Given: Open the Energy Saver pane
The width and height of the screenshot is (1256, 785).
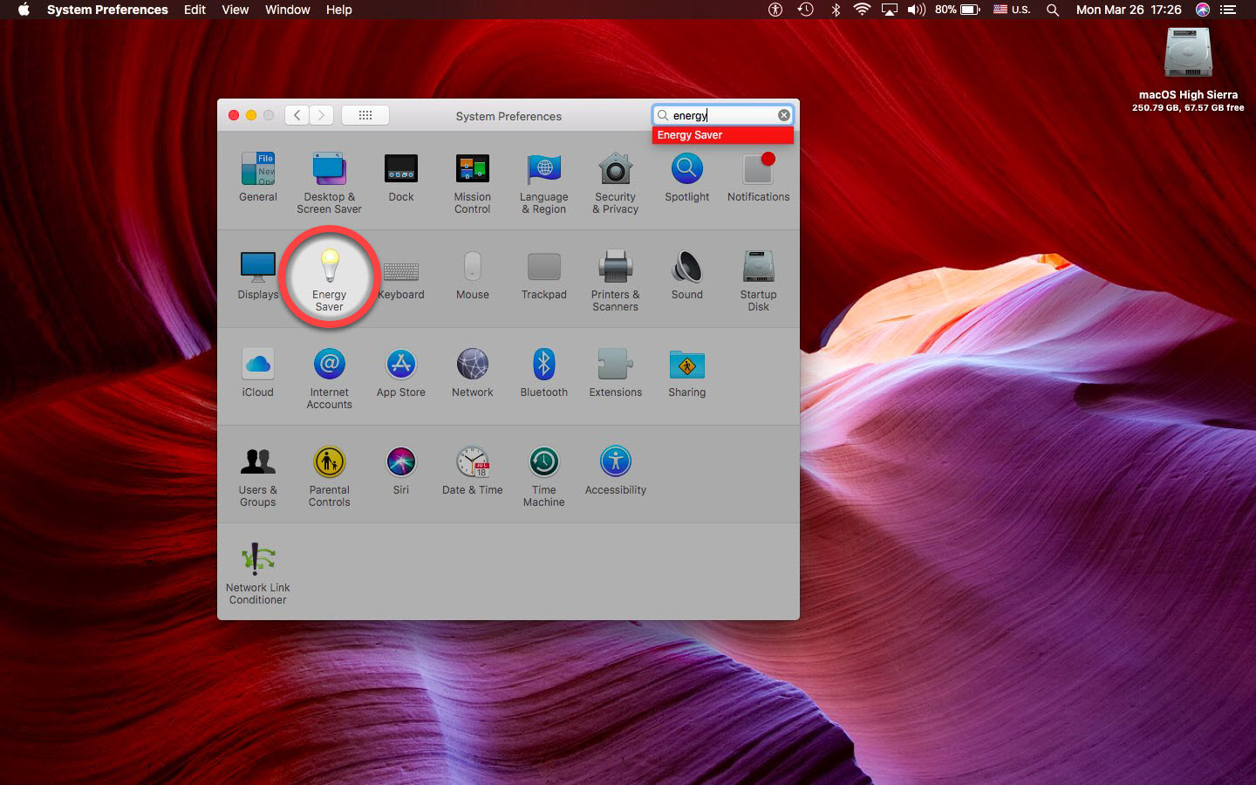Looking at the screenshot, I should (329, 279).
